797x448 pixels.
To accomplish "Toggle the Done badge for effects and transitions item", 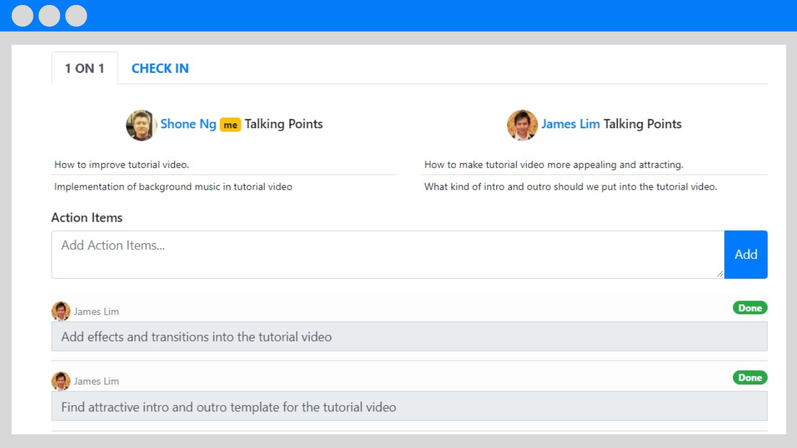I will pos(750,308).
